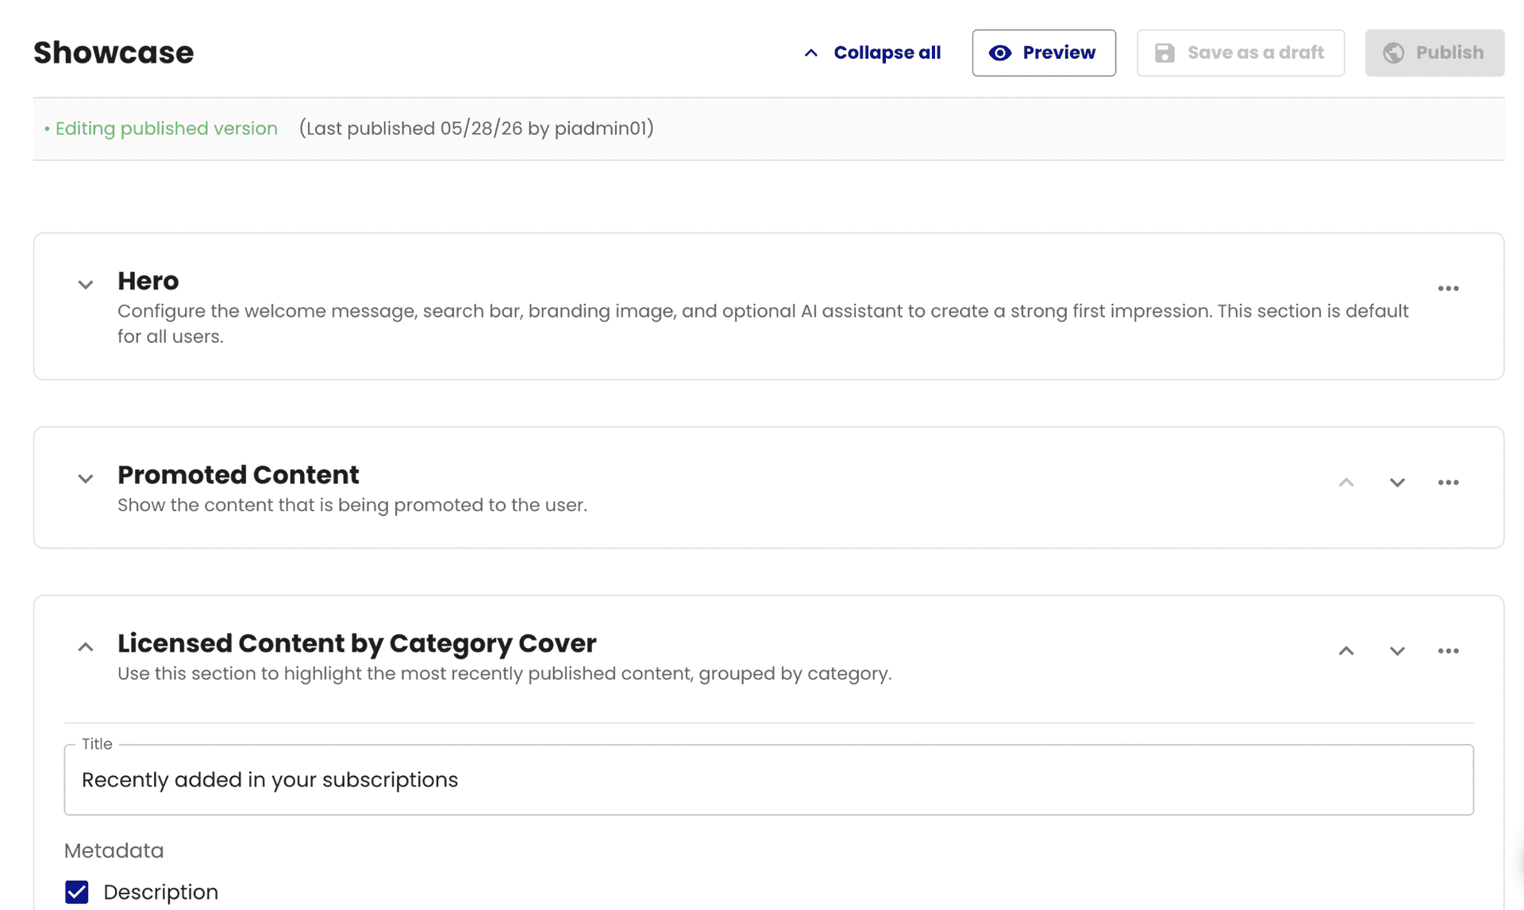Viewport: 1524px width, 910px height.
Task: Expand the Promoted Content section
Action: pyautogui.click(x=86, y=478)
